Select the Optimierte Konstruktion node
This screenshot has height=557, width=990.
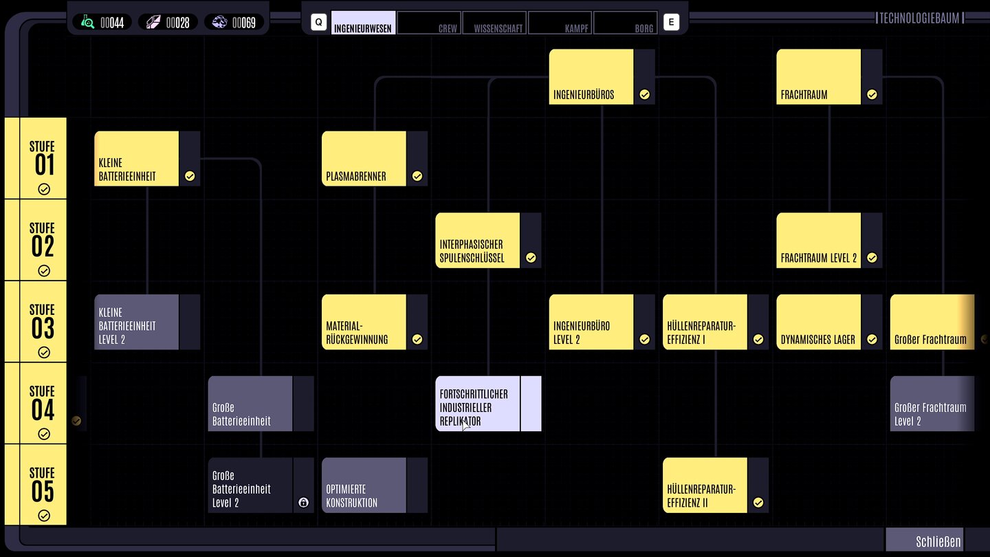point(364,485)
